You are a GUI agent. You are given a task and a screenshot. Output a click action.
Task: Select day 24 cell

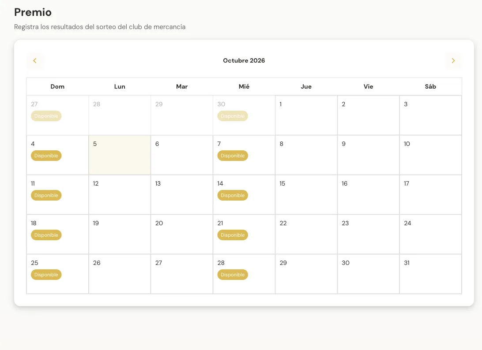pyautogui.click(x=430, y=234)
